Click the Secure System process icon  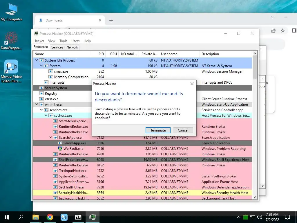41,88
